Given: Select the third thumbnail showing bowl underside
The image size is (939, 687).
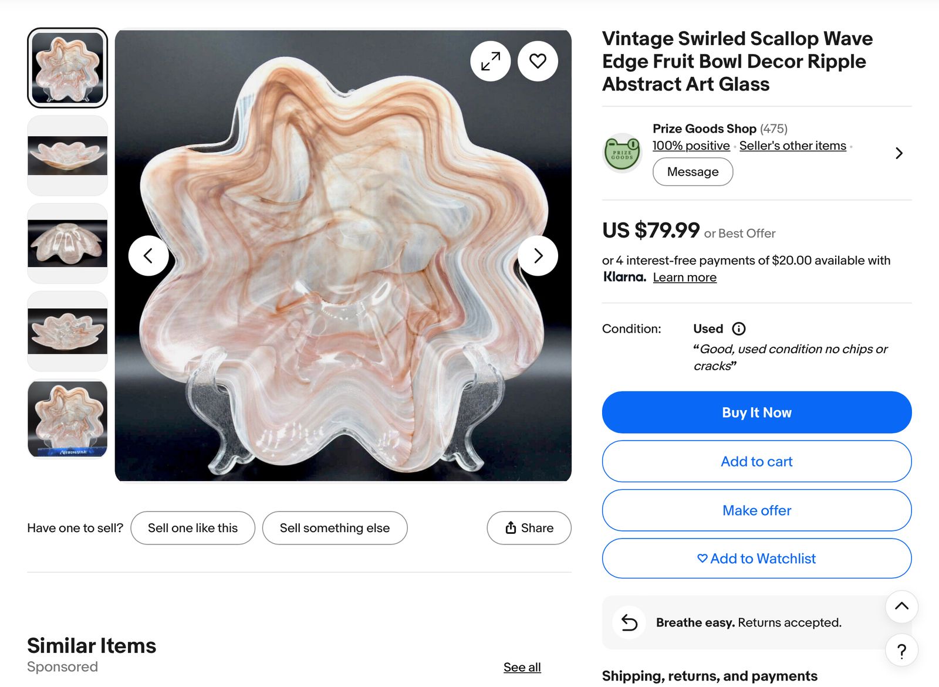Looking at the screenshot, I should [67, 243].
